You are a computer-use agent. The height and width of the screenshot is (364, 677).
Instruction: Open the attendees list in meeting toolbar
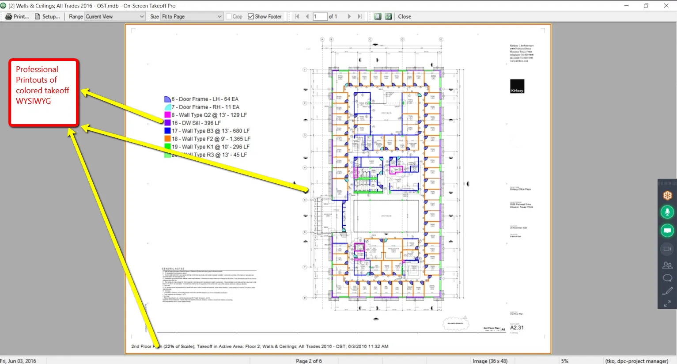point(667,265)
